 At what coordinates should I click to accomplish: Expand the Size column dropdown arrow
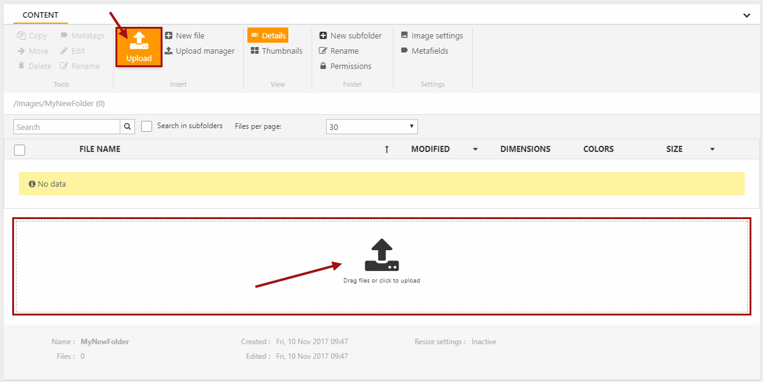712,150
